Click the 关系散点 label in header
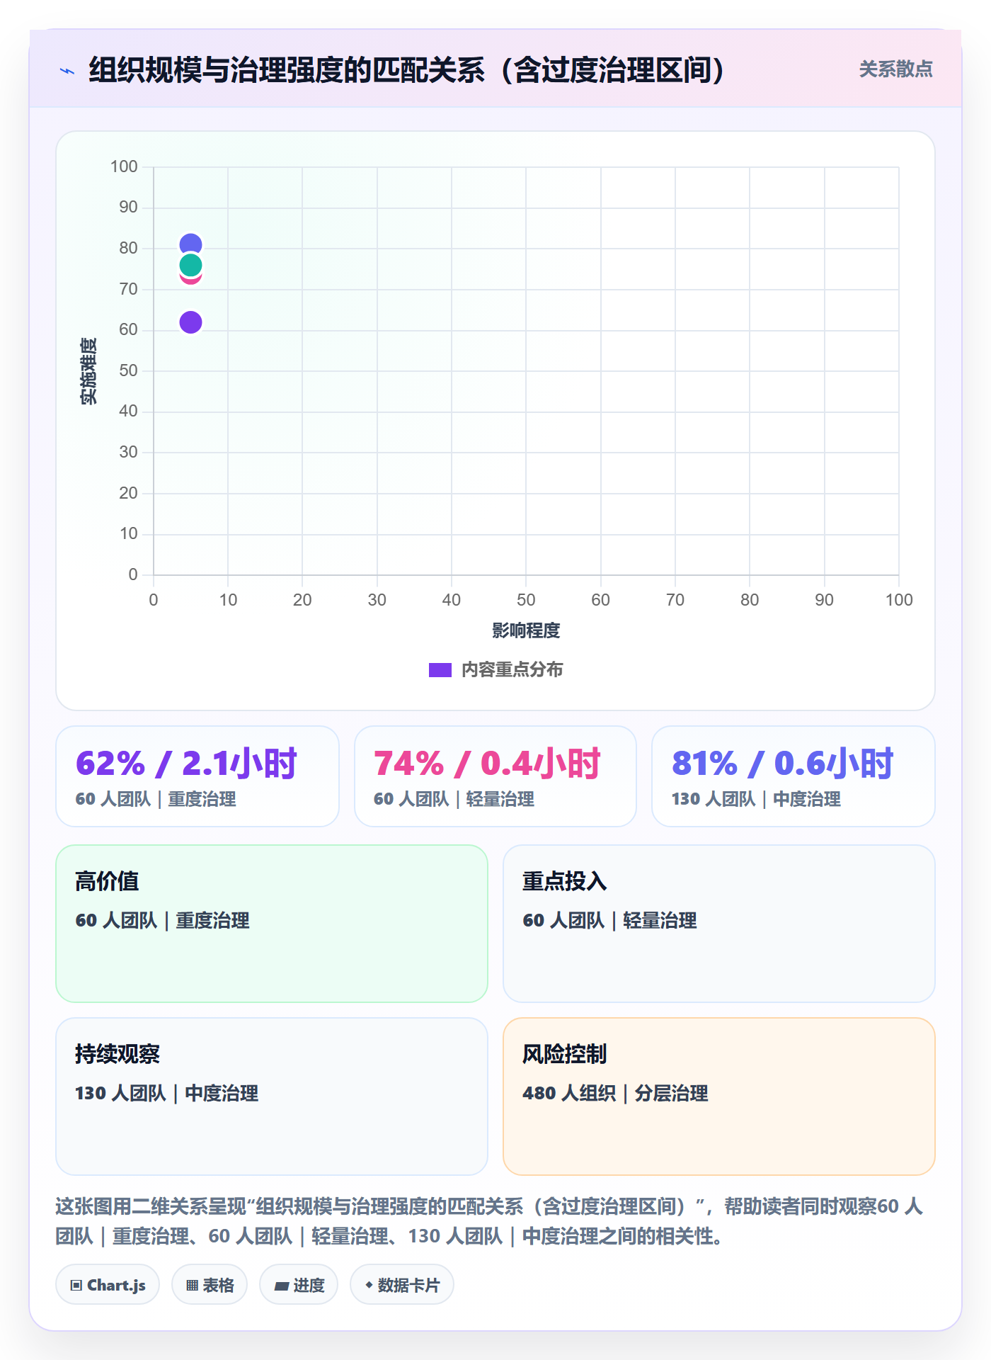The height and width of the screenshot is (1360, 991). (895, 69)
